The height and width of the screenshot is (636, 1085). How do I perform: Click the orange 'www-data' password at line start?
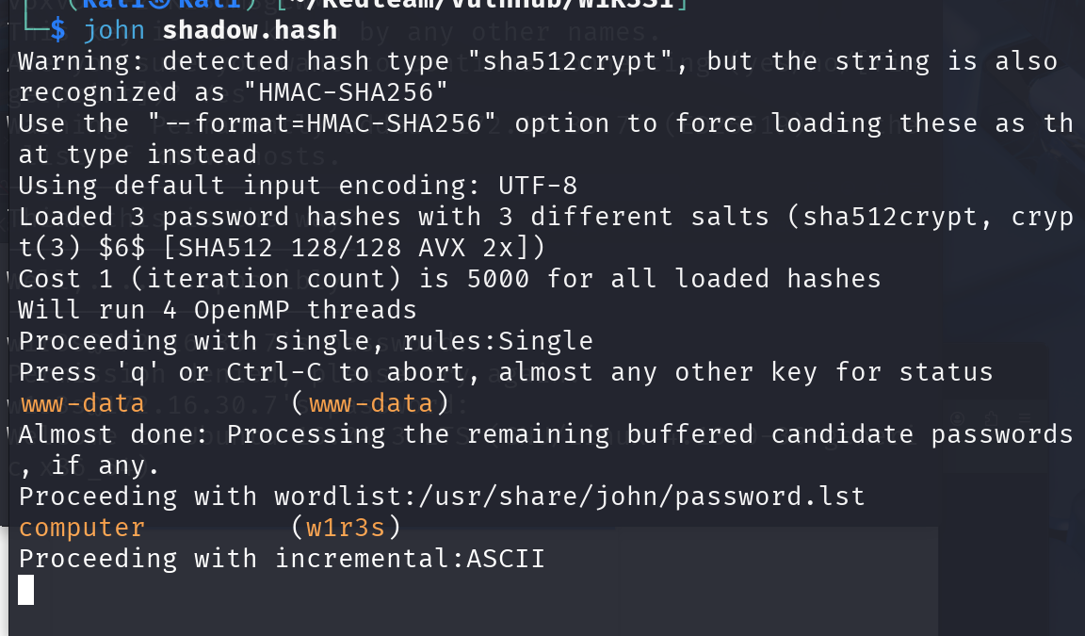click(82, 403)
